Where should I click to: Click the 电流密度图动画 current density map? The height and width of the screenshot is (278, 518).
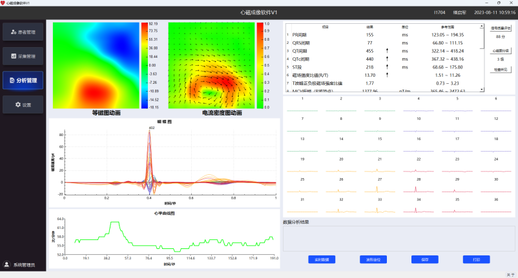click(211, 65)
